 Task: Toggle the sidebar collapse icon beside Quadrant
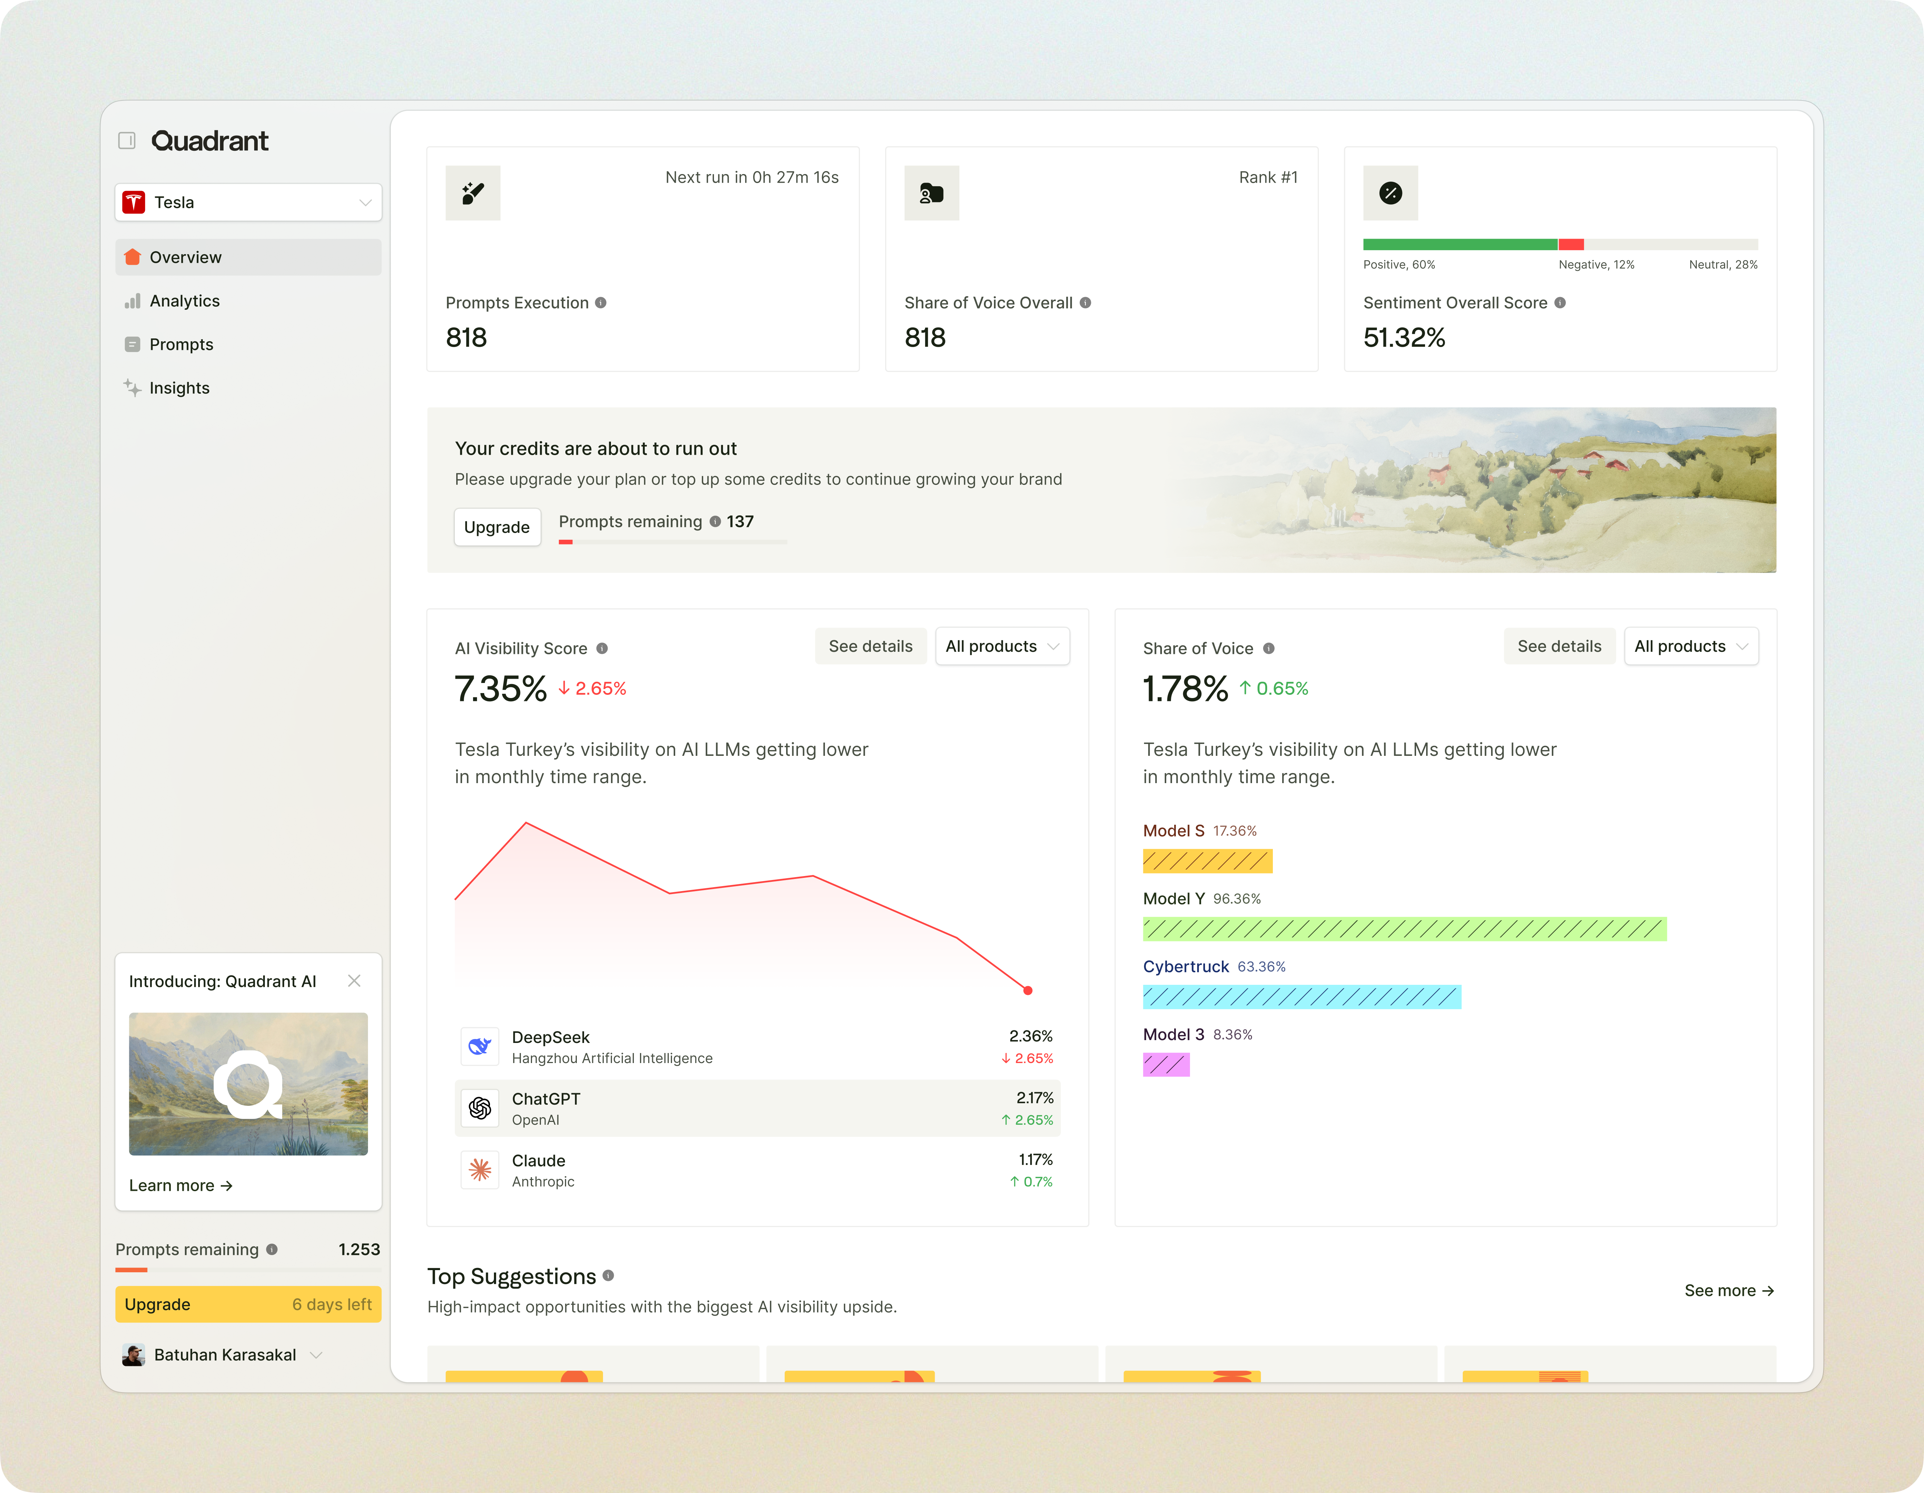tap(127, 141)
